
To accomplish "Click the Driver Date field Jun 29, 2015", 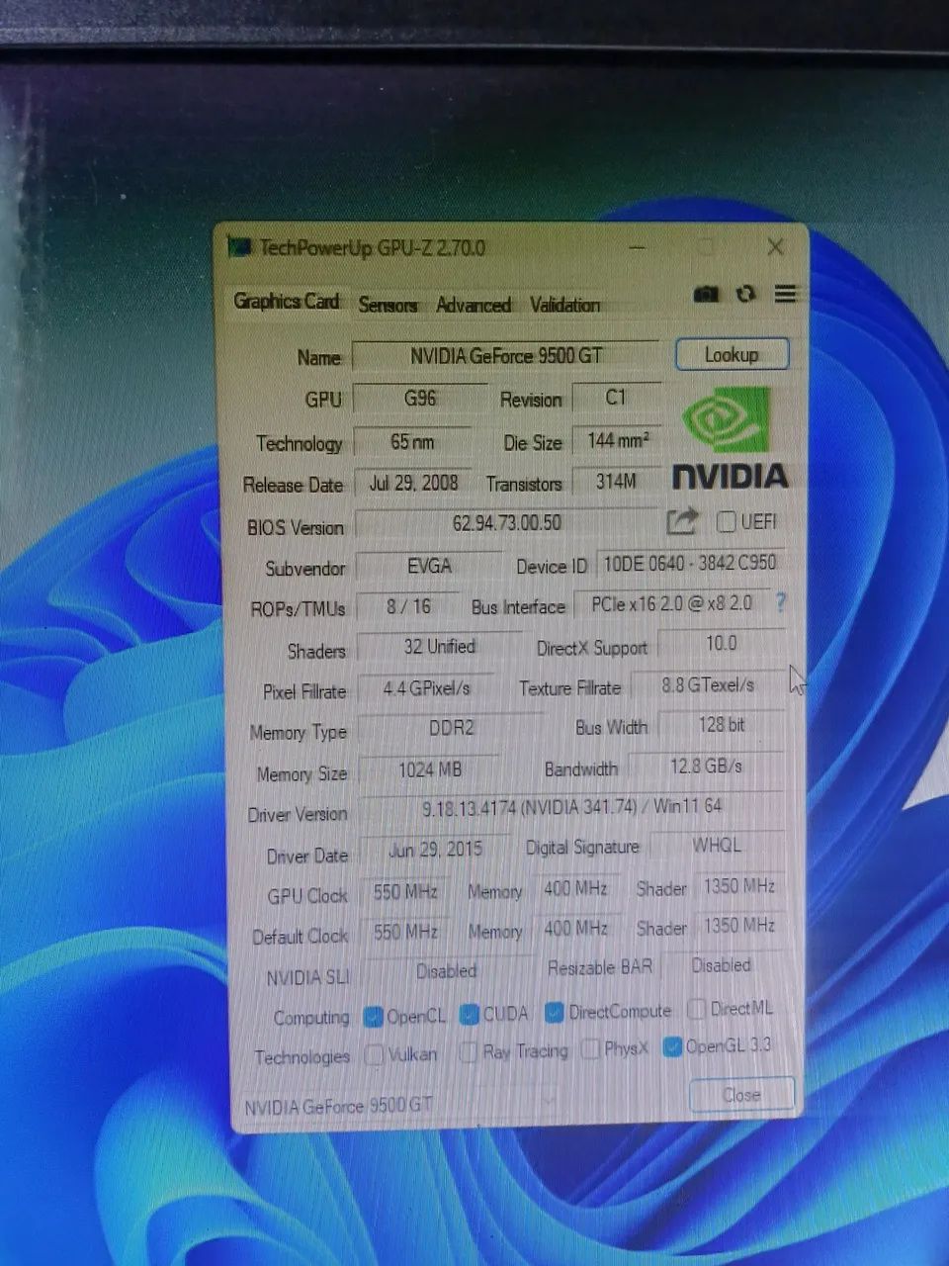I will (x=435, y=850).
